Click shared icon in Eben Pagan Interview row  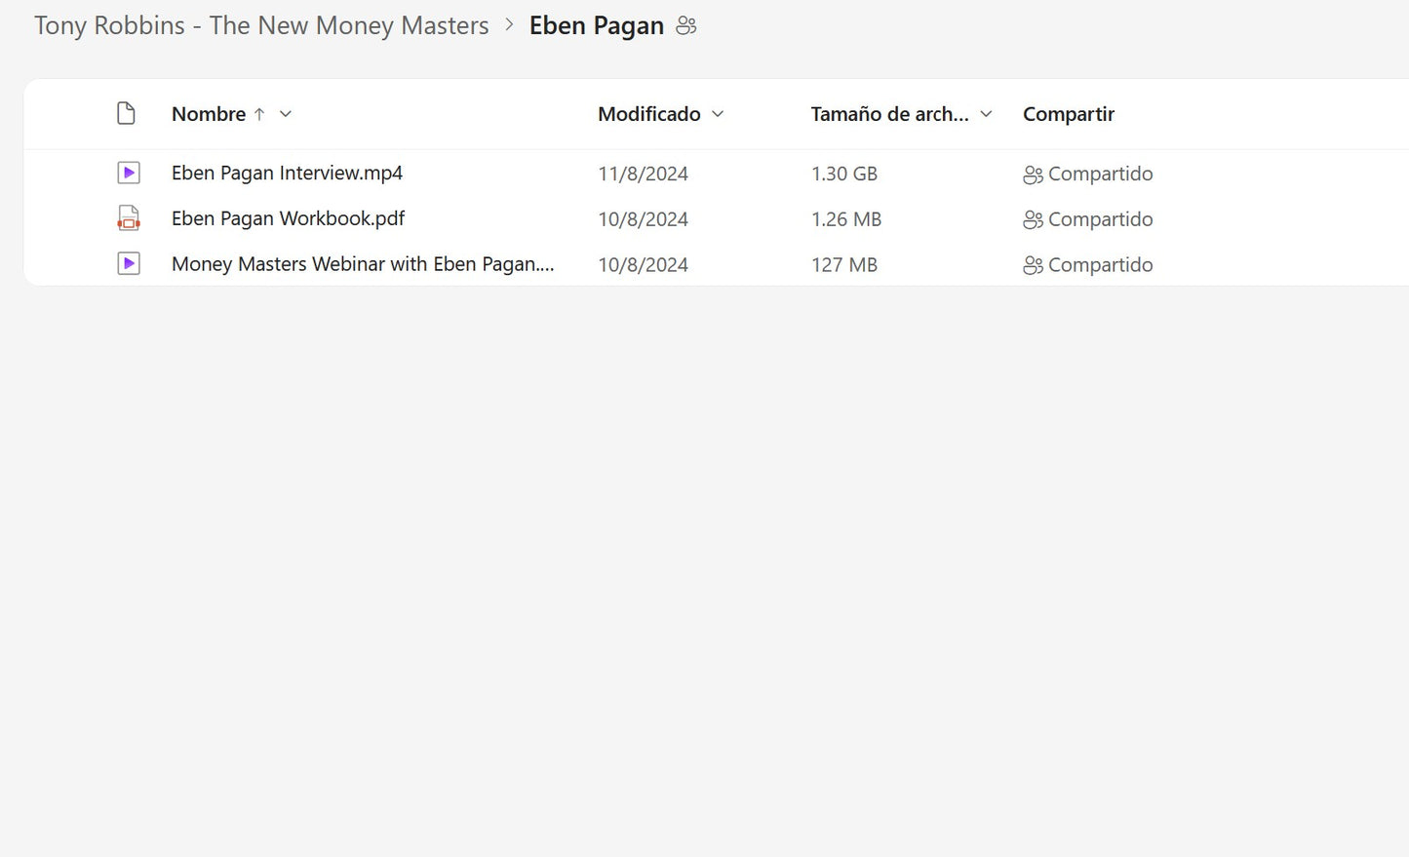tap(1033, 175)
